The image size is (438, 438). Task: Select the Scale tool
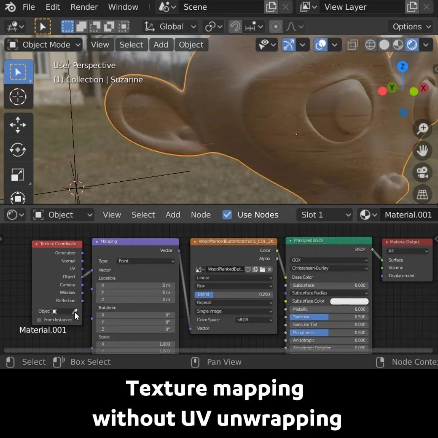click(18, 174)
